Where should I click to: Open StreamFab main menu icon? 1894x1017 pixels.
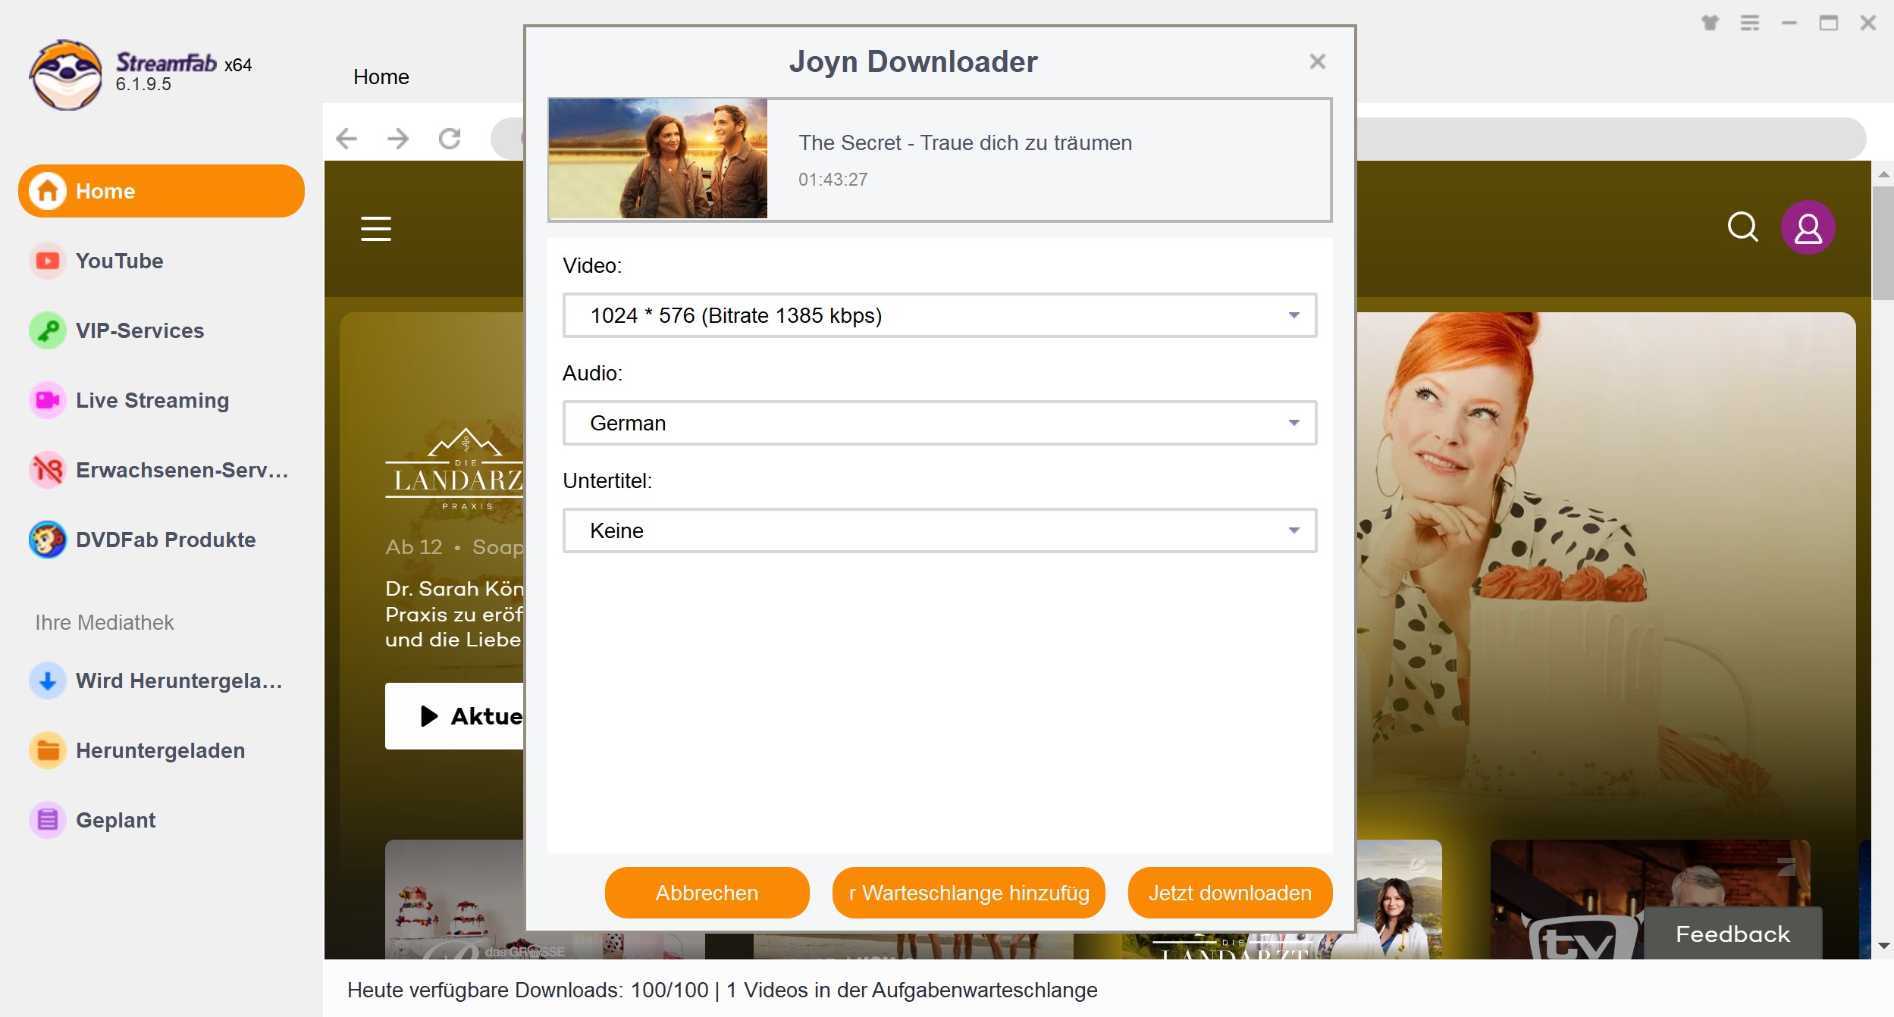(x=1750, y=23)
